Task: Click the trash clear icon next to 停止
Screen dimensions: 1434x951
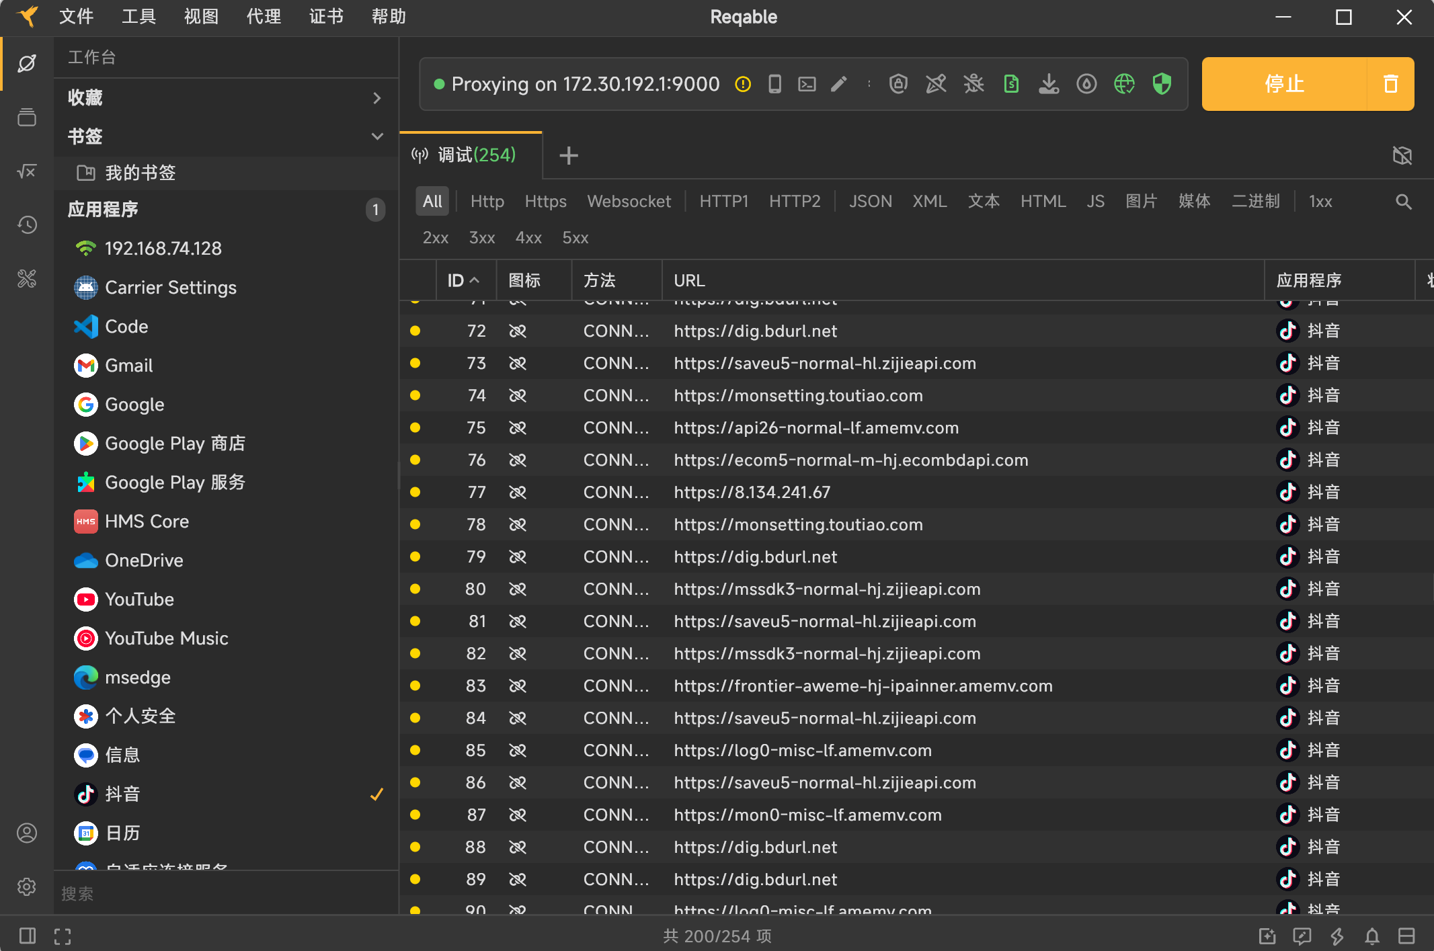Action: (x=1390, y=84)
